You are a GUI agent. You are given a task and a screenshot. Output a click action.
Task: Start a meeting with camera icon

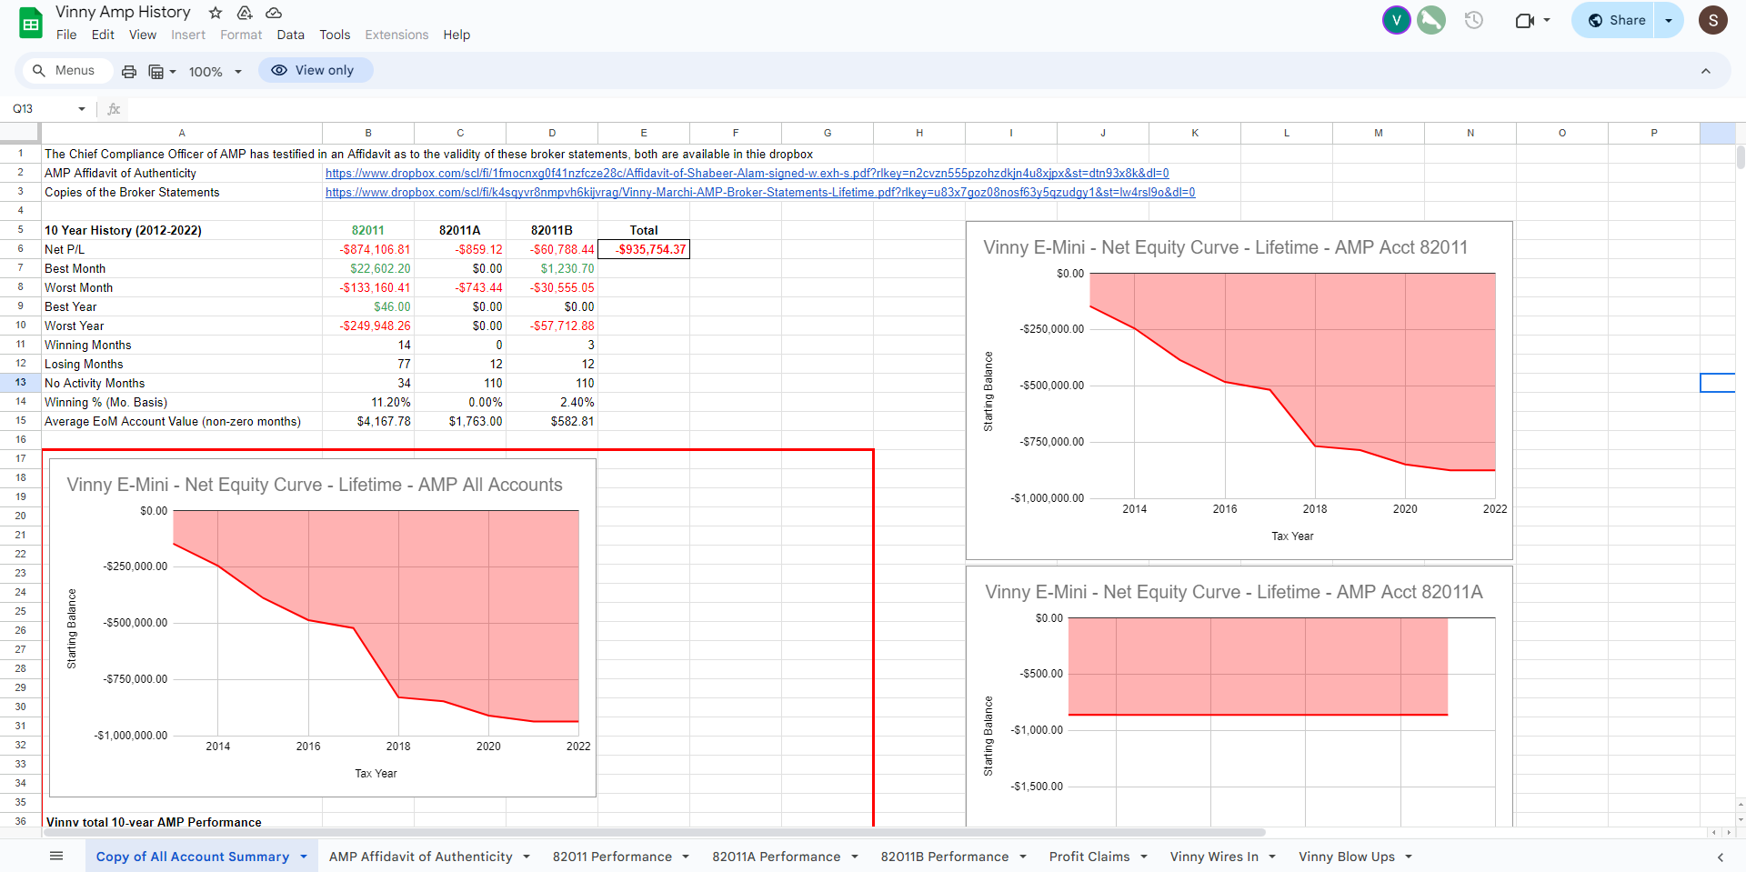click(x=1525, y=20)
